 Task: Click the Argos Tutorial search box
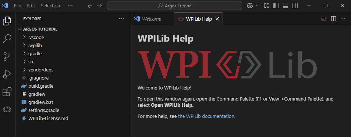(x=175, y=6)
